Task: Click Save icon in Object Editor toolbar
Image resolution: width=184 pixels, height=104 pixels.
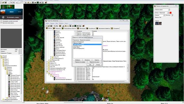Action: pos(51,26)
